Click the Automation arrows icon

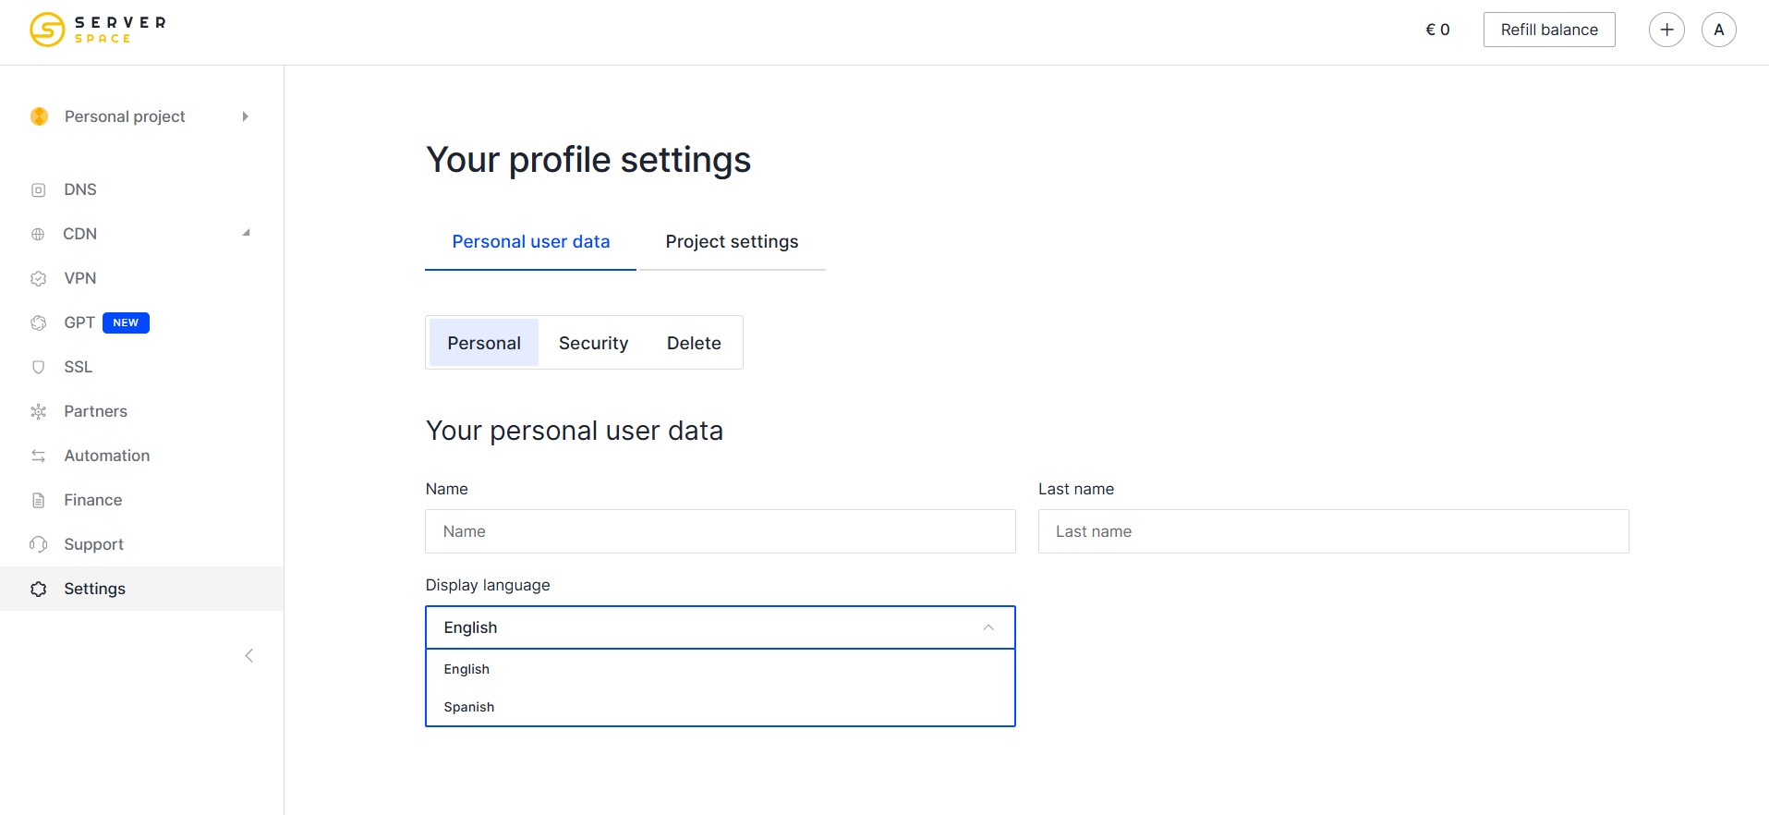click(38, 456)
